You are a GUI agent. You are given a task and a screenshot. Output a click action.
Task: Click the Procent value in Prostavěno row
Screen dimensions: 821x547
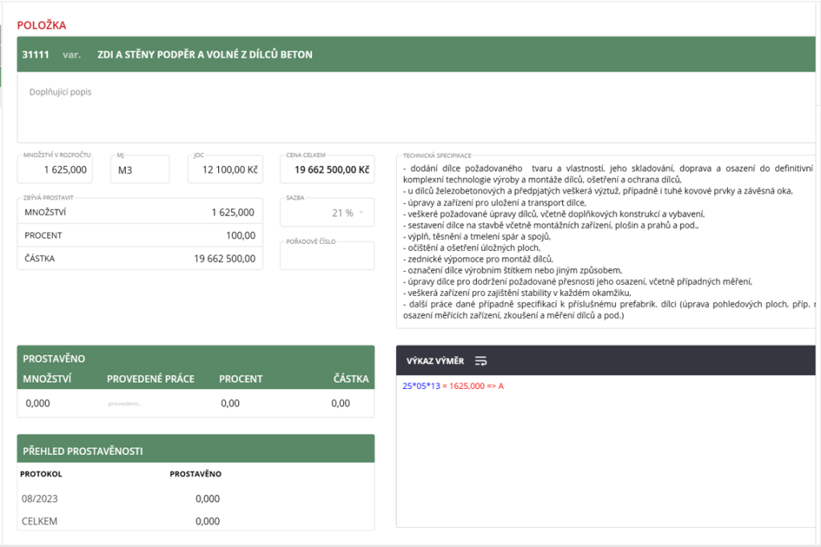[230, 403]
